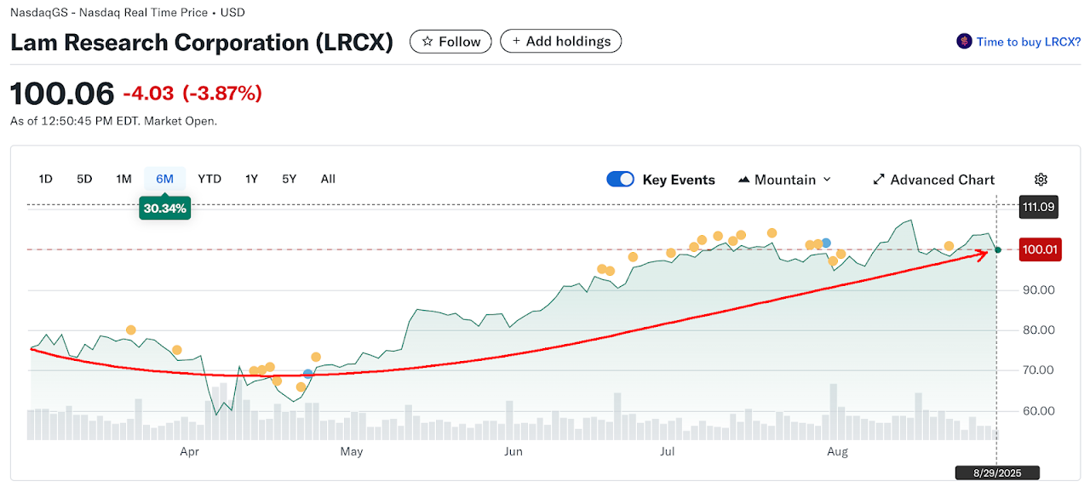The height and width of the screenshot is (487, 1090).
Task: Open the chart settings gear icon
Action: click(1041, 180)
